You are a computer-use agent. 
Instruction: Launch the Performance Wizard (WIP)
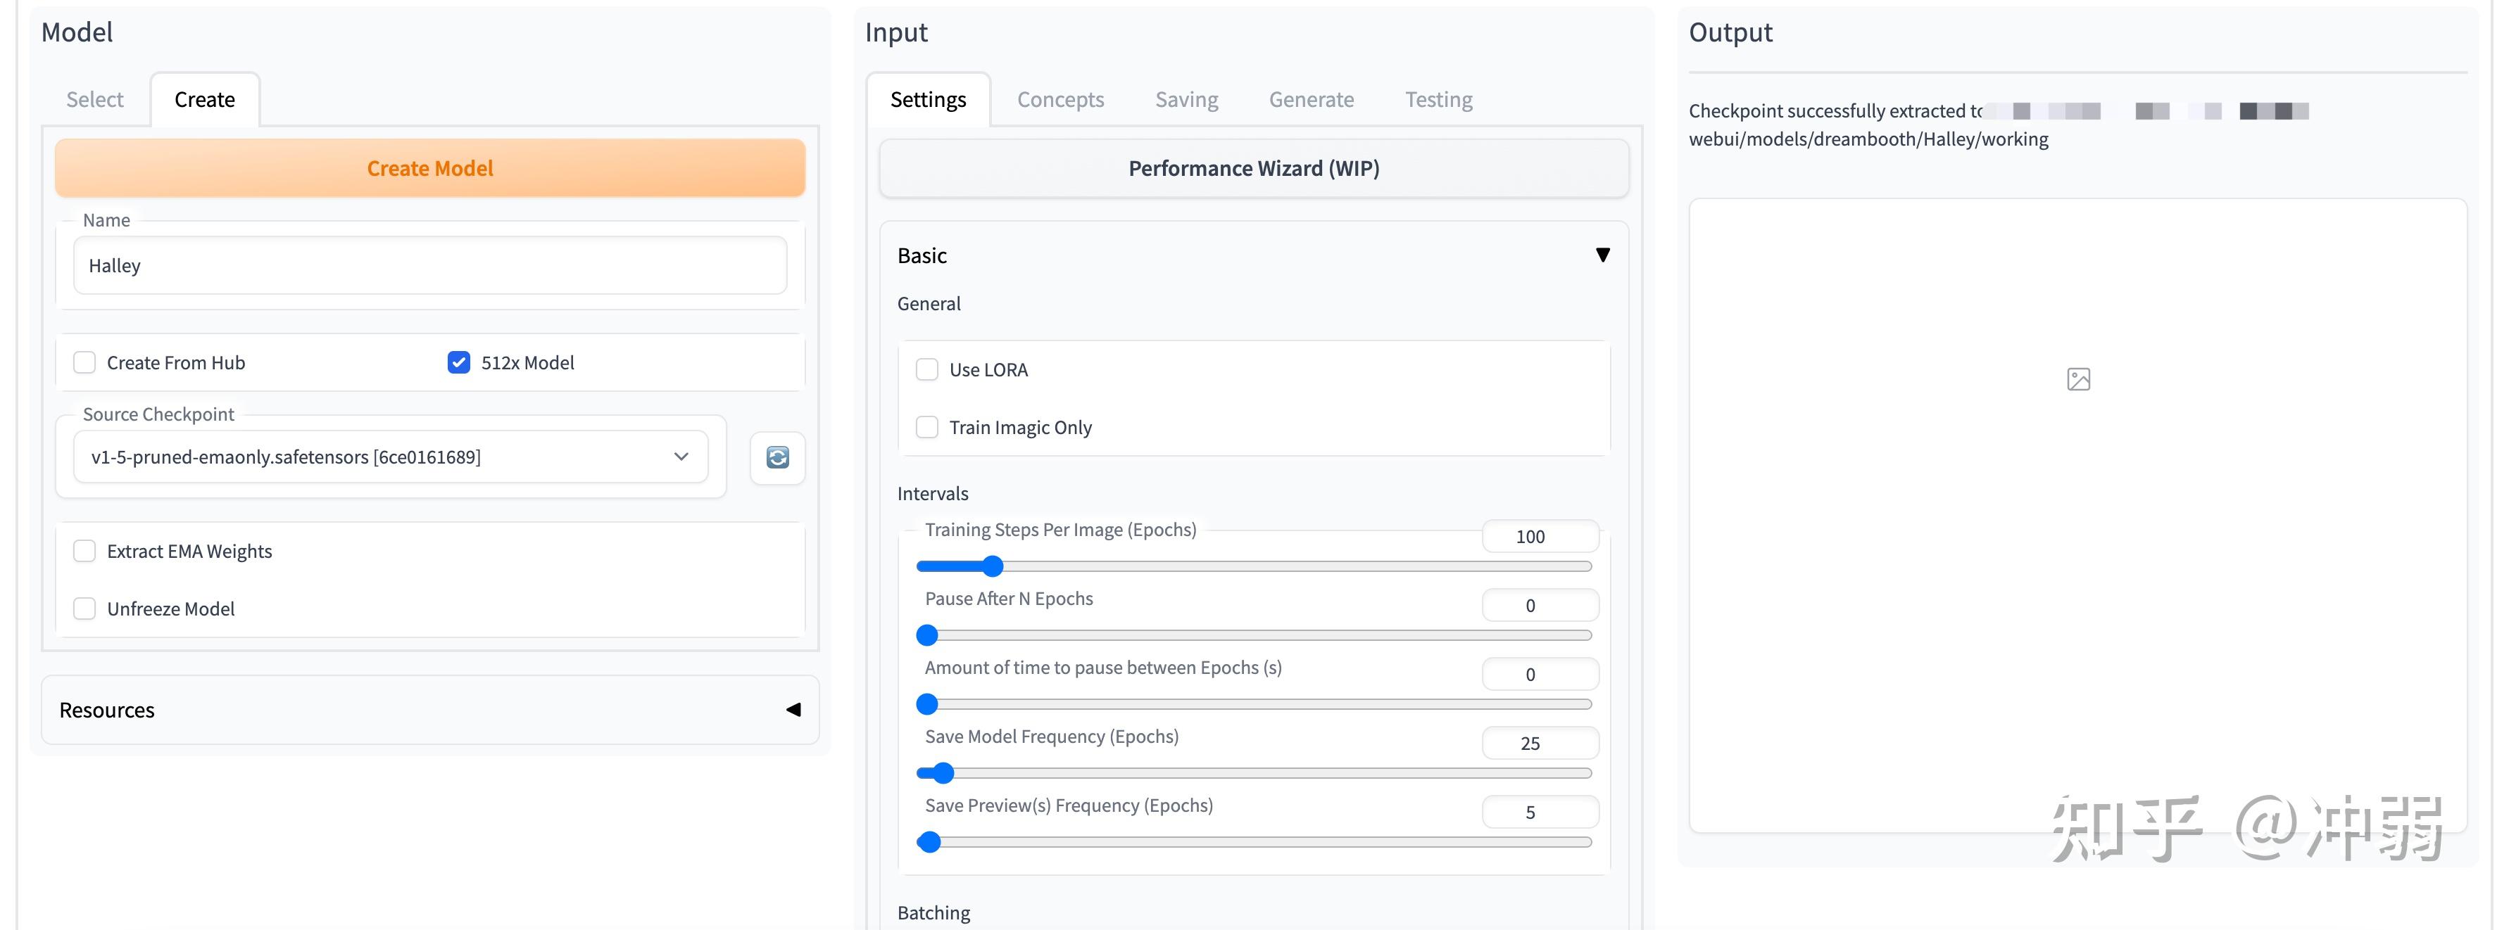tap(1252, 168)
